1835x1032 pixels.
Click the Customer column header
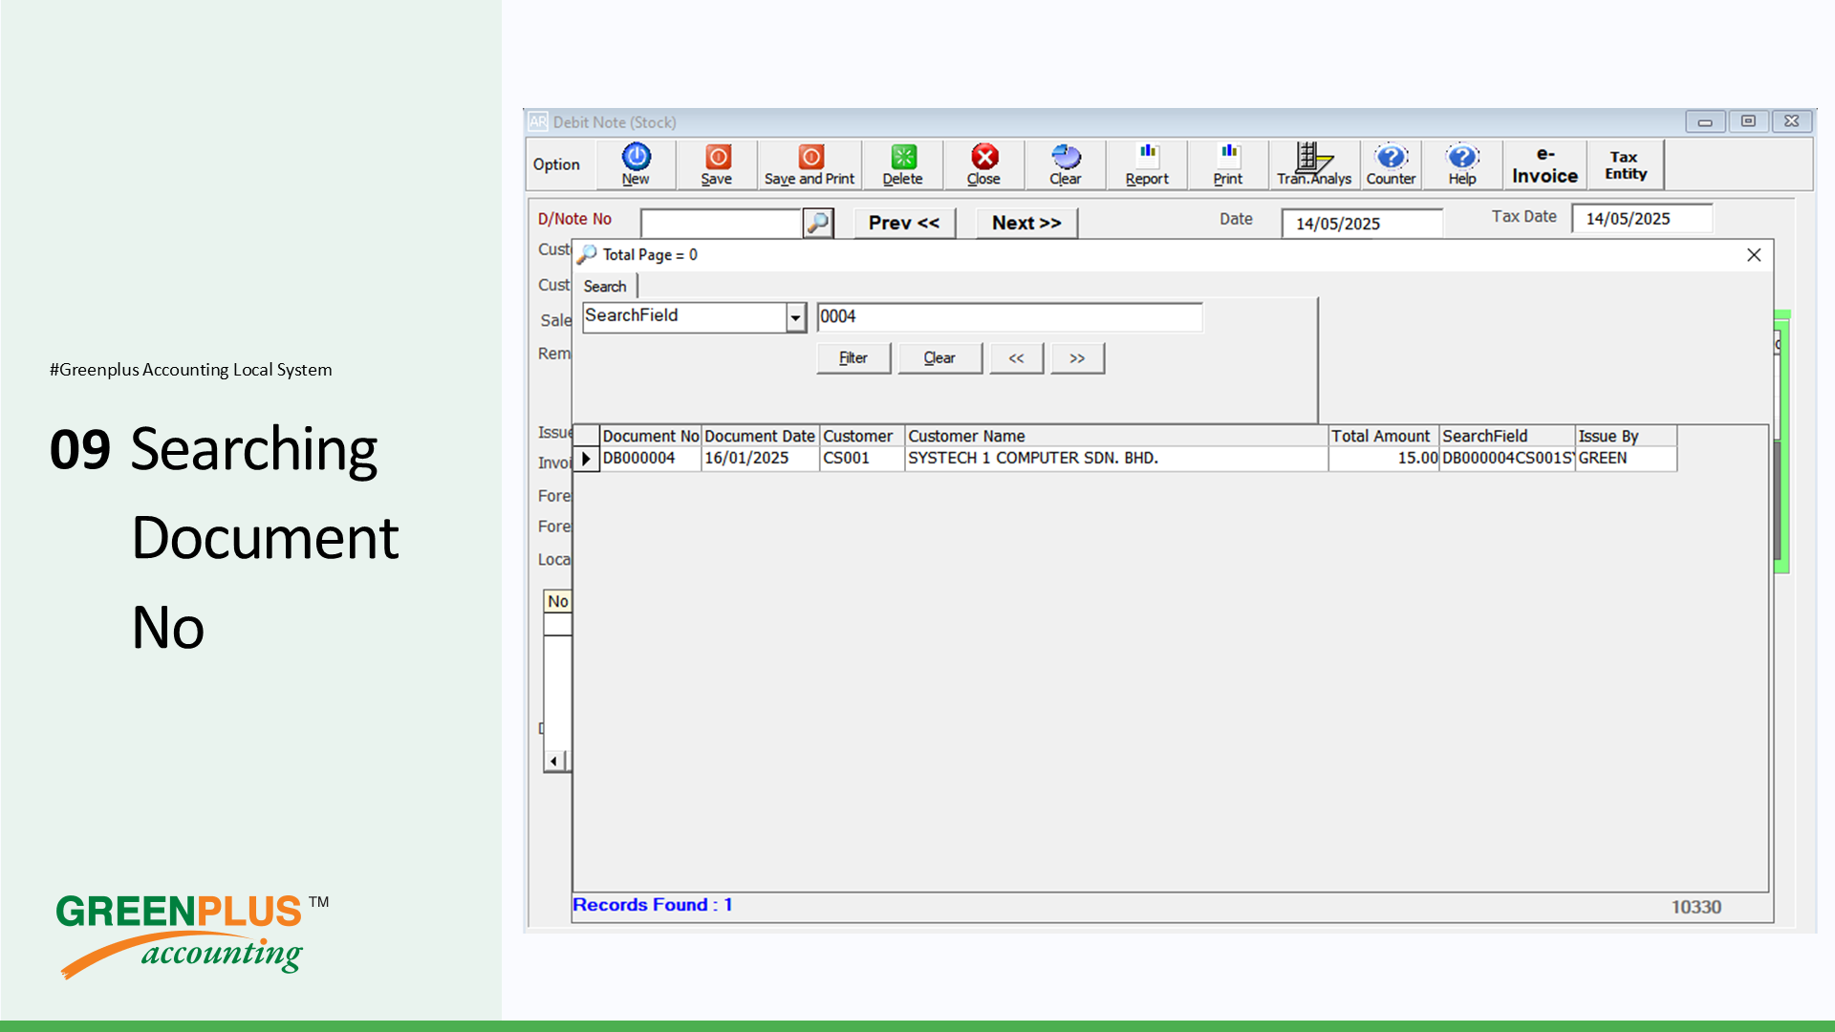[862, 436]
